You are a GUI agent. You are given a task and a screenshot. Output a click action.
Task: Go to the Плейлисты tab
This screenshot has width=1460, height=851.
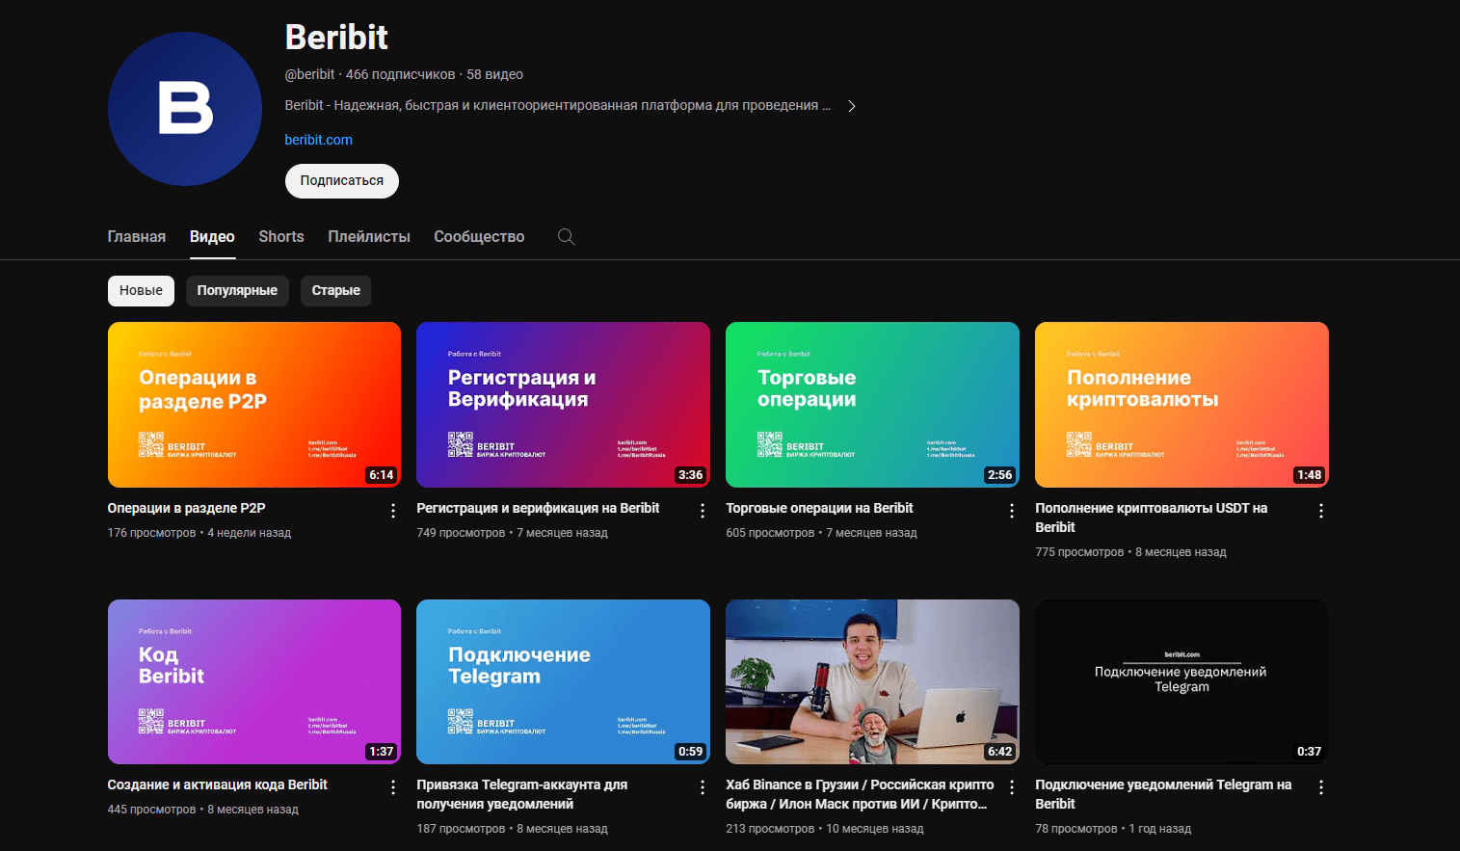[x=369, y=237]
